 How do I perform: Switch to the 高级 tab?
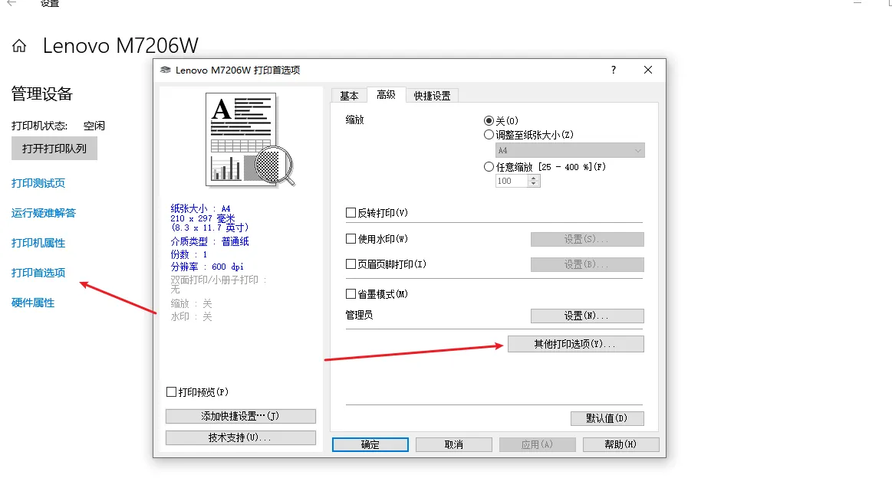tap(387, 95)
